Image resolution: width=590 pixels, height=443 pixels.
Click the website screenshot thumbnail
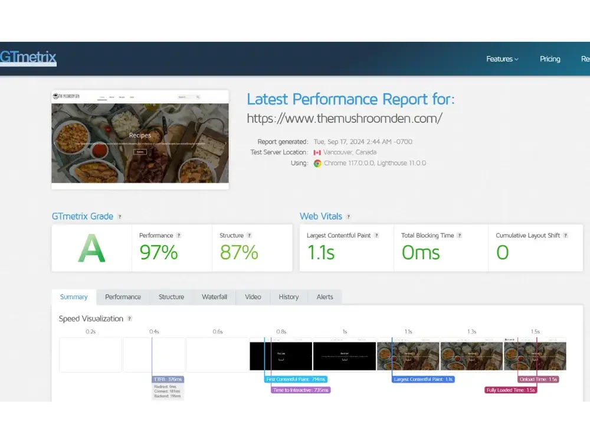tap(140, 139)
